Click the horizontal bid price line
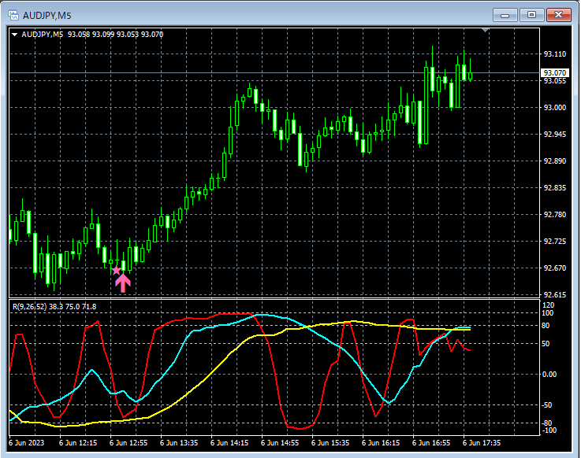Image resolution: width=581 pixels, height=458 pixels. [274, 73]
